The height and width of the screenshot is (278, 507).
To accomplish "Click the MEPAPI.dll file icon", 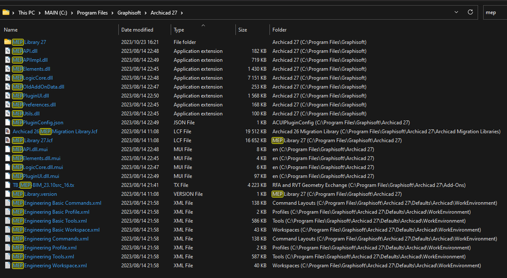I will pyautogui.click(x=8, y=51).
